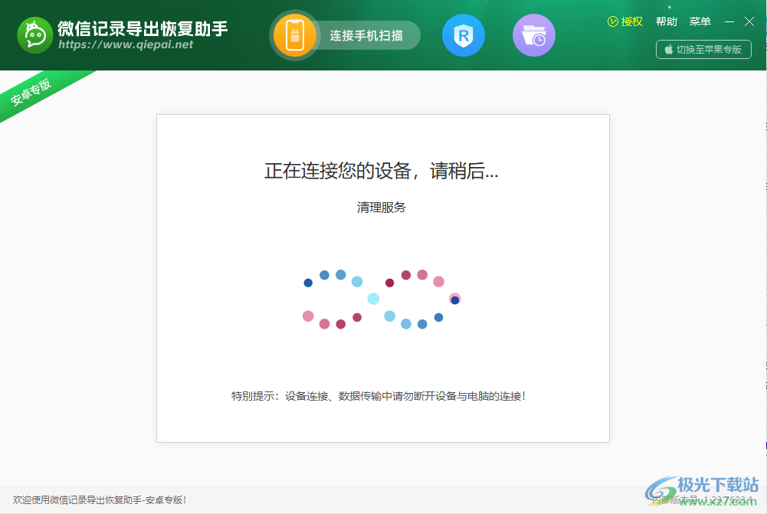Viewport: 767px width, 514px height.
Task: Click the orange phone scan icon
Action: 294,35
